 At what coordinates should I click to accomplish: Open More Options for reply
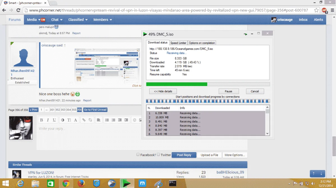click(x=235, y=155)
